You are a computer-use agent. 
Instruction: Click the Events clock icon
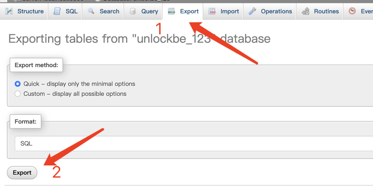[x=352, y=11]
